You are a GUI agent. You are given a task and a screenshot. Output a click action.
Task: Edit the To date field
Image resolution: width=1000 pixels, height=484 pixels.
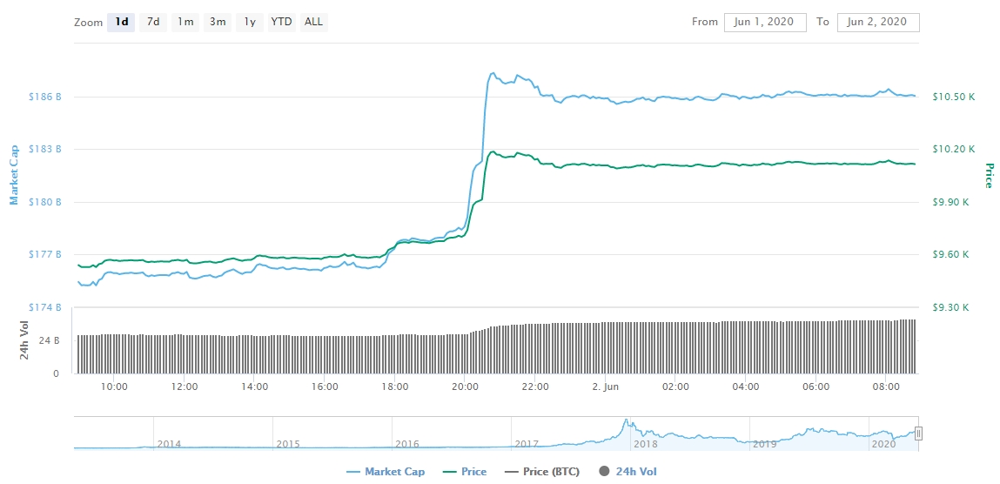(x=878, y=23)
